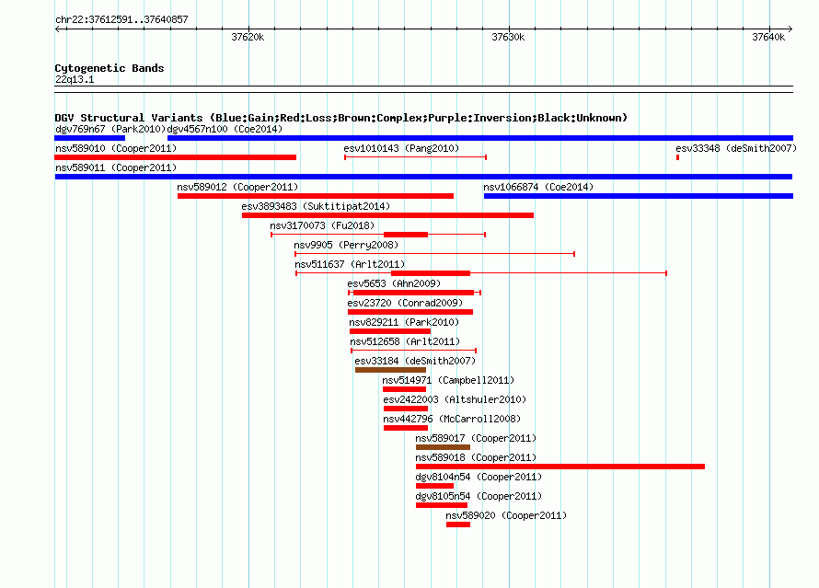
Task: Click the tiny red mark under esv33348
Action: (677, 157)
